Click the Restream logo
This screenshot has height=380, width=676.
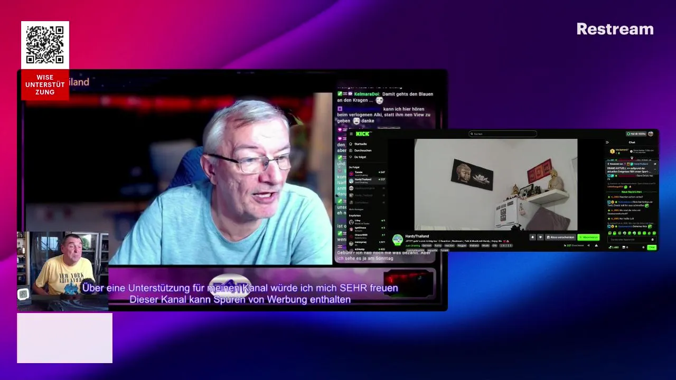[615, 29]
